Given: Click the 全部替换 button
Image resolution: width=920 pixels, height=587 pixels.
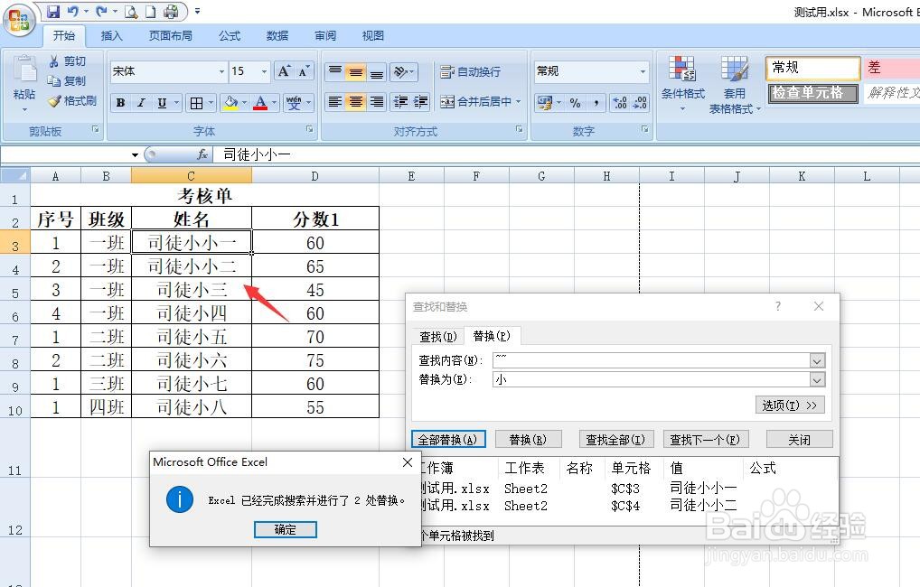Looking at the screenshot, I should click(448, 439).
